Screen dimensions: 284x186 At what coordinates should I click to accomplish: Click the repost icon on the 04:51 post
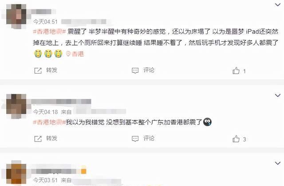pos(38,70)
